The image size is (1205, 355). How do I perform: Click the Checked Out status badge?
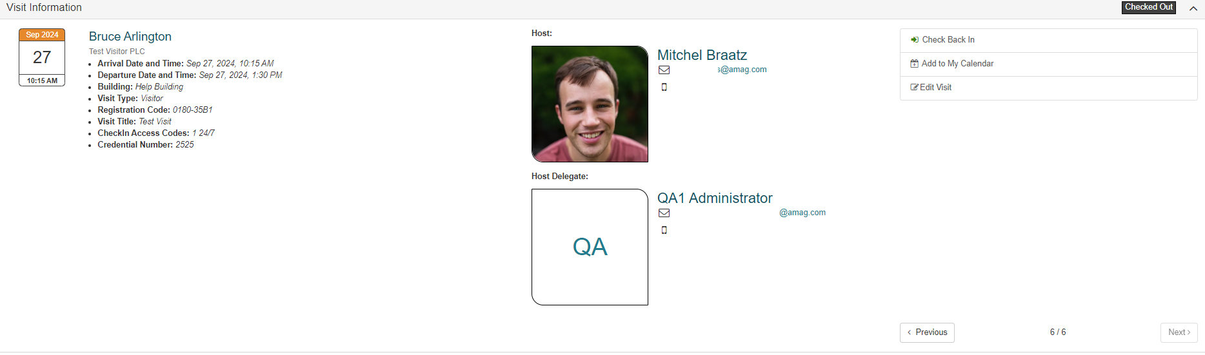[x=1149, y=7]
